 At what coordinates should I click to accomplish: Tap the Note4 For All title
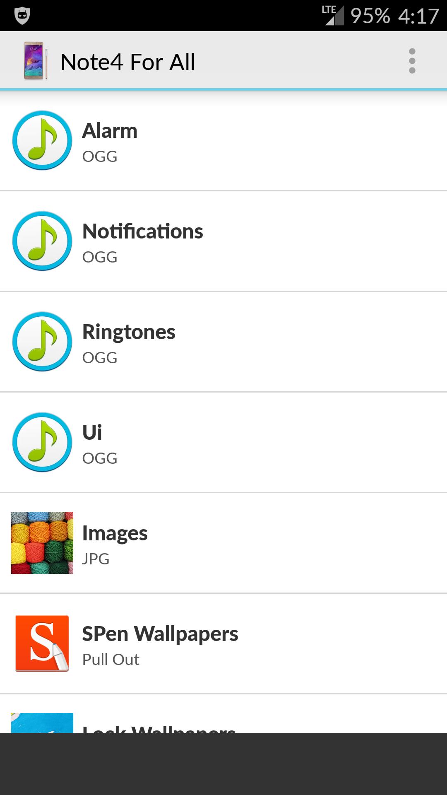(127, 62)
